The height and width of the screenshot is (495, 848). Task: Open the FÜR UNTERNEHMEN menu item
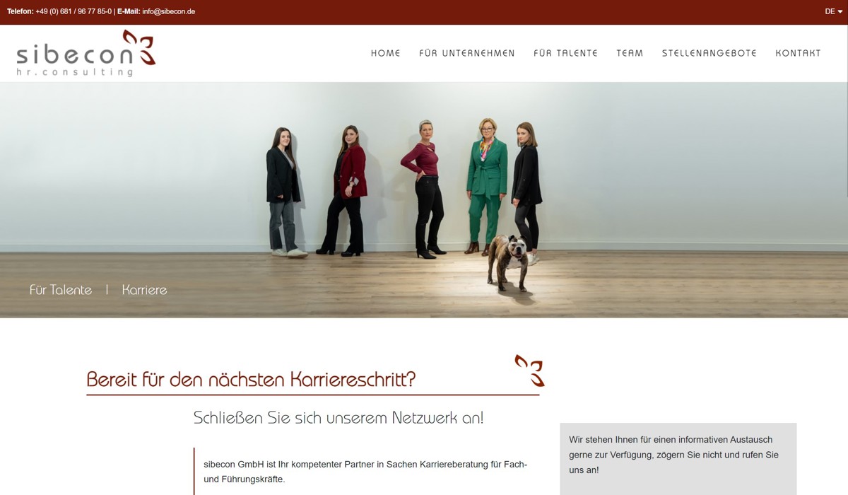[x=467, y=53]
